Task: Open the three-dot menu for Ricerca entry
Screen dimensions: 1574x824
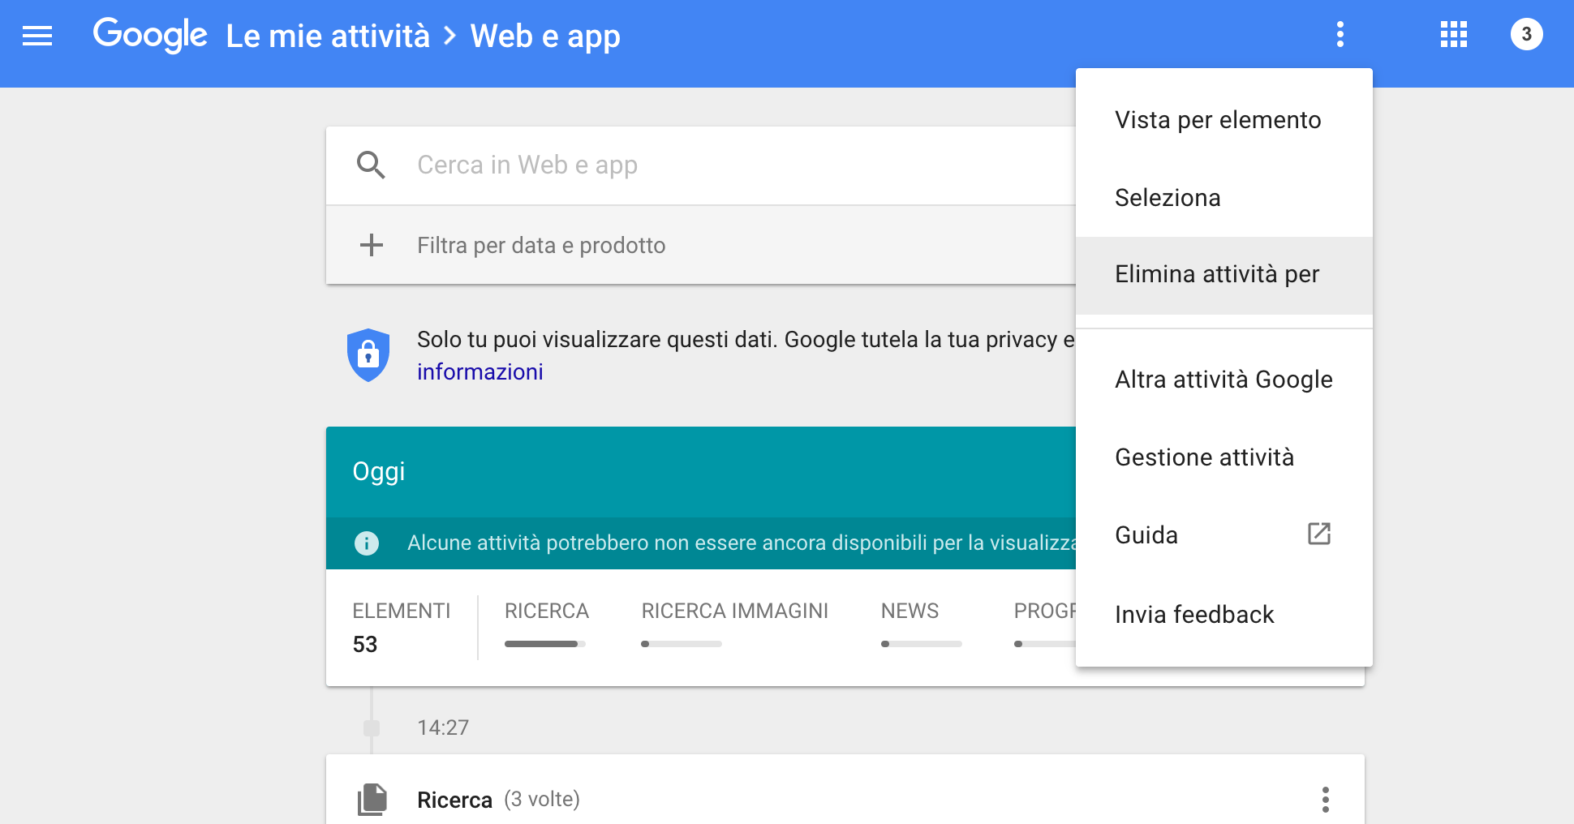Action: coord(1325,799)
